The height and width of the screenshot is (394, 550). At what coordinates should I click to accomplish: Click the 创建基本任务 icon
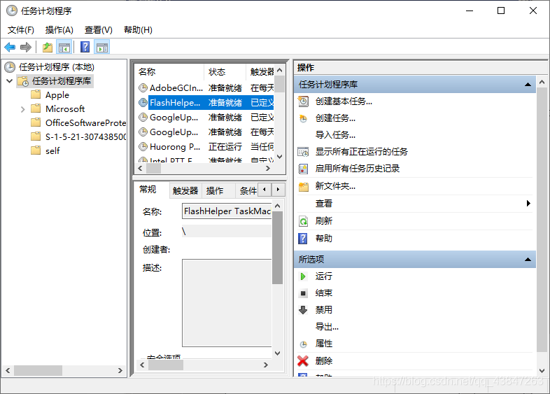click(x=303, y=101)
